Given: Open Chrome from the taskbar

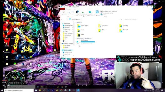Looking at the screenshot, I should tap(61, 90).
